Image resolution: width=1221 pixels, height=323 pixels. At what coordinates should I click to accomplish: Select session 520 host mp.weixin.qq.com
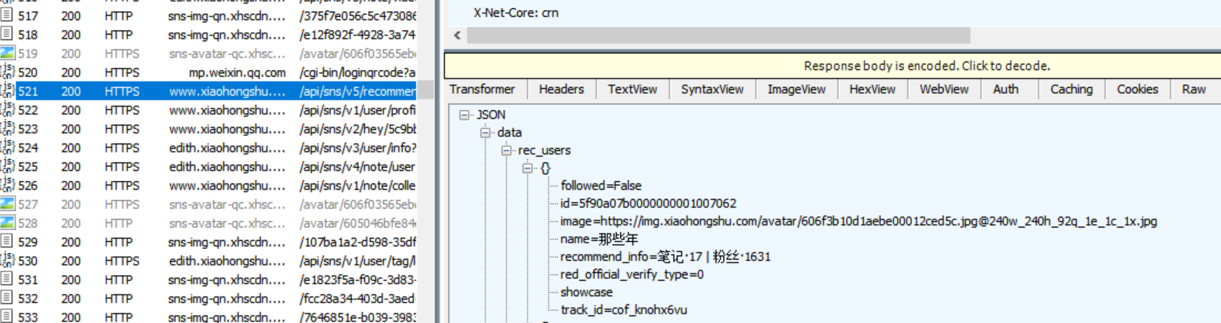(237, 72)
